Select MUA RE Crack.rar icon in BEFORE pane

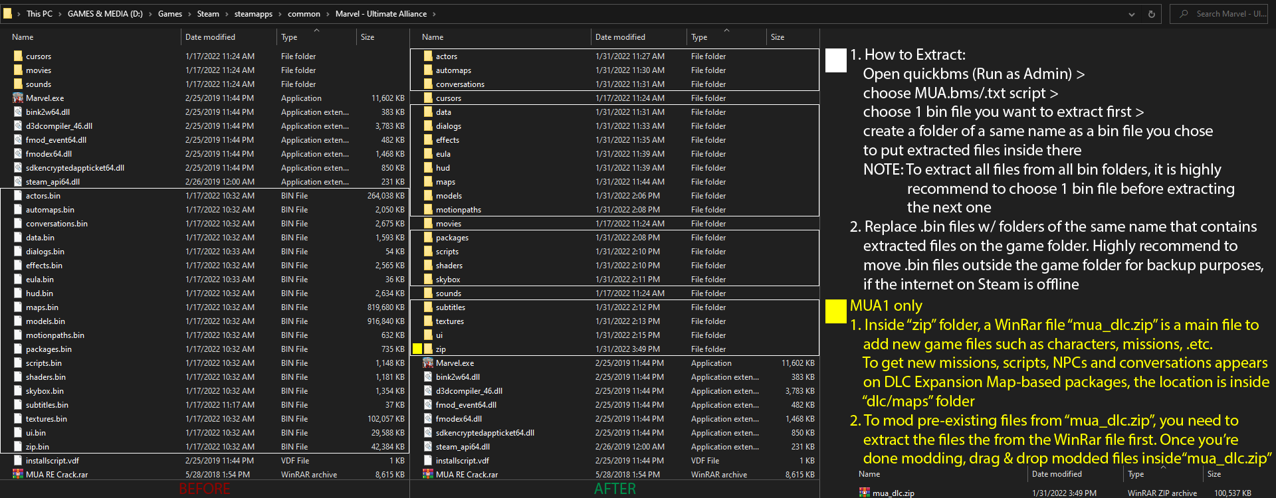(x=18, y=475)
